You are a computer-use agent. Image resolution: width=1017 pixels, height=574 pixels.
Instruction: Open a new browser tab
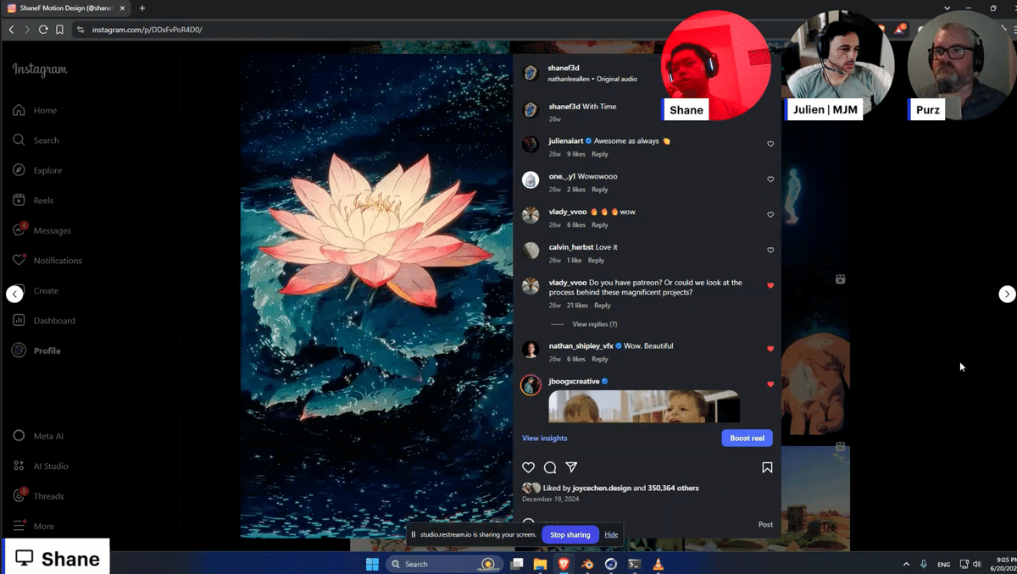pyautogui.click(x=142, y=8)
